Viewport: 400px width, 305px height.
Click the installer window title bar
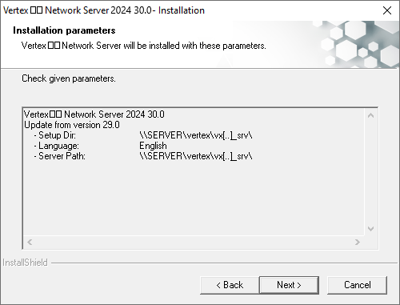[186, 10]
